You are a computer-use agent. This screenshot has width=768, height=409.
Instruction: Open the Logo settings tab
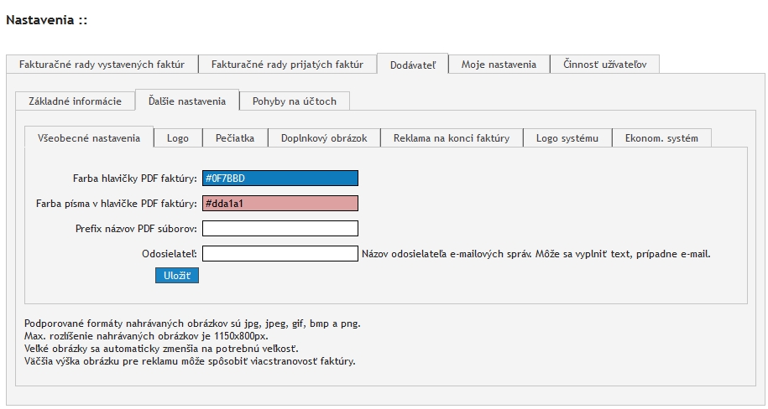pos(177,138)
